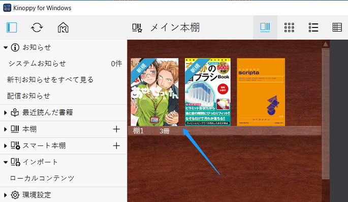Collapse the お知らせ section
348x202 pixels.
tap(6, 47)
